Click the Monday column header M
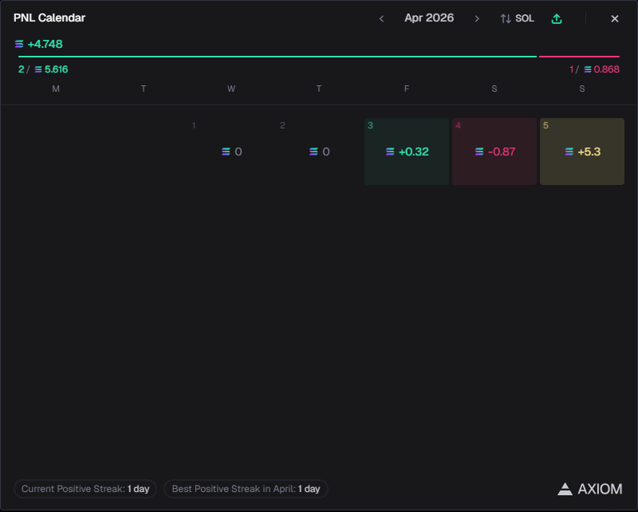This screenshot has height=512, width=638. click(x=56, y=89)
